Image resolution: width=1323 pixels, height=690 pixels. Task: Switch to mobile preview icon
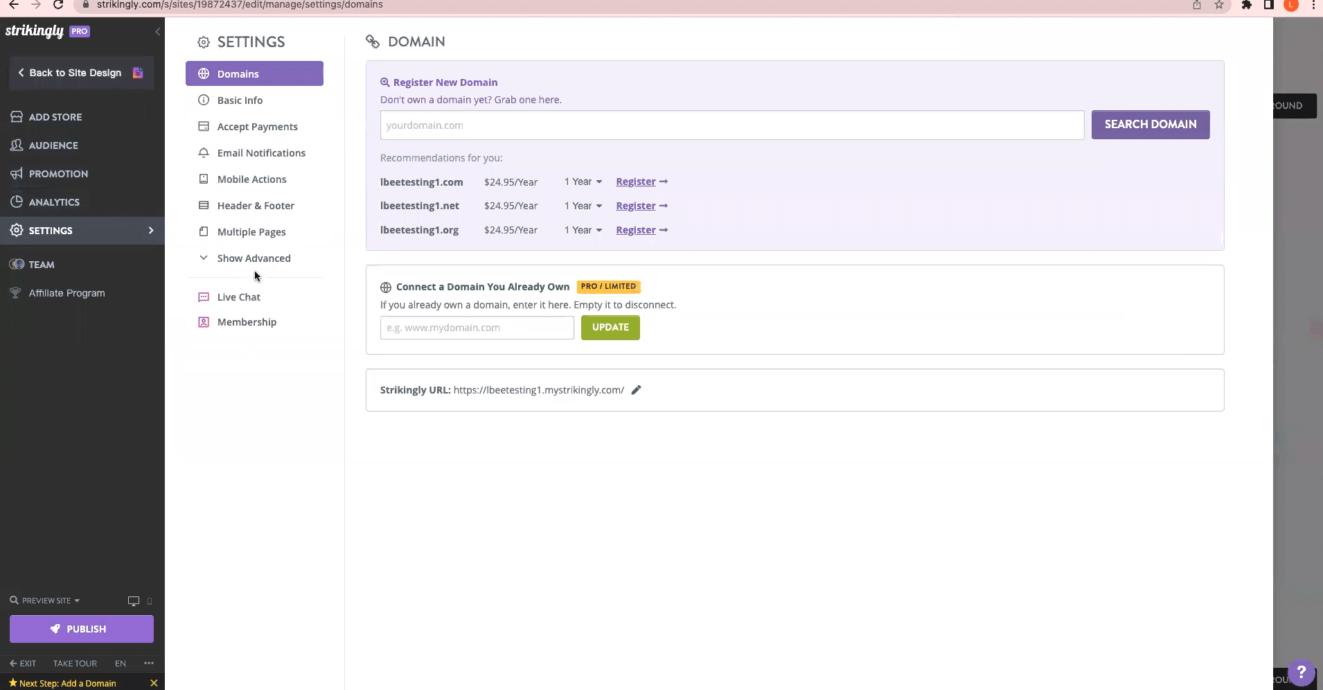[x=150, y=601]
